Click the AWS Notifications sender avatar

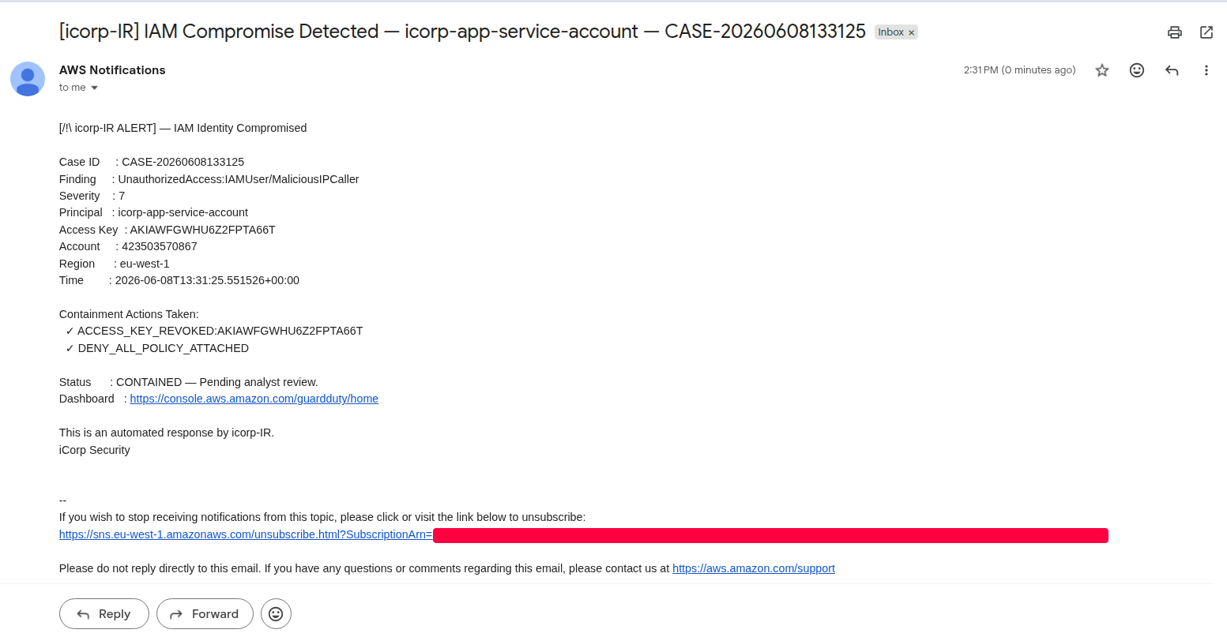point(28,79)
